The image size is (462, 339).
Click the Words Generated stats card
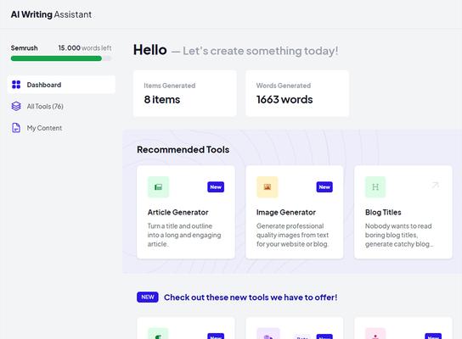pos(297,93)
